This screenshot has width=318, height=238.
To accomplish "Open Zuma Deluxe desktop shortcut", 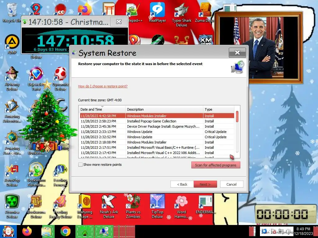I will tap(205, 12).
